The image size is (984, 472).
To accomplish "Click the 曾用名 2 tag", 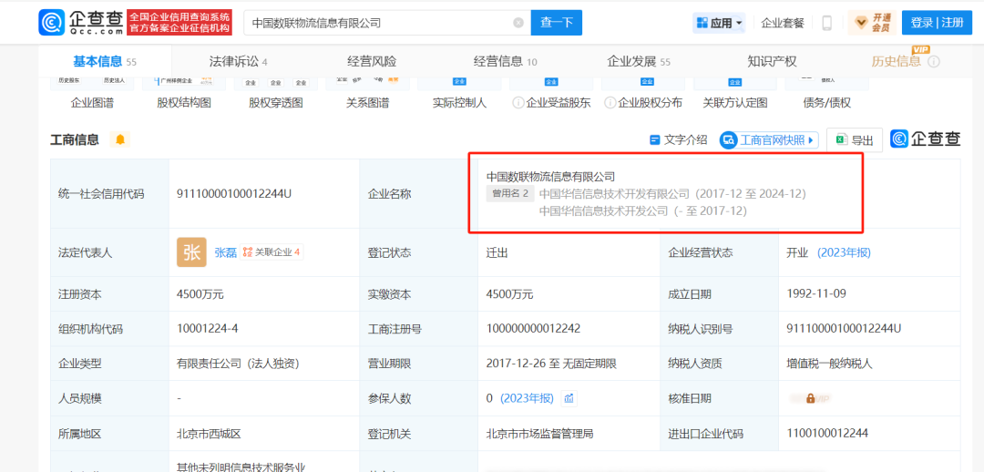I will click(x=511, y=193).
